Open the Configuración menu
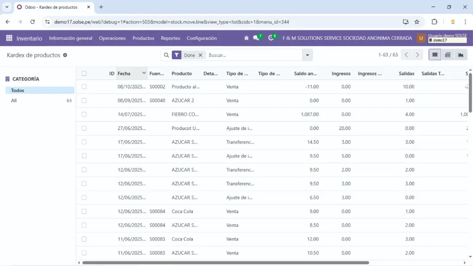 point(201,38)
